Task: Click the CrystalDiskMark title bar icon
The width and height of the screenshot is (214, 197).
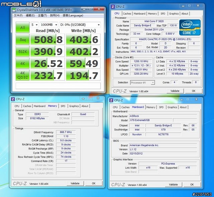Action: [14, 10]
